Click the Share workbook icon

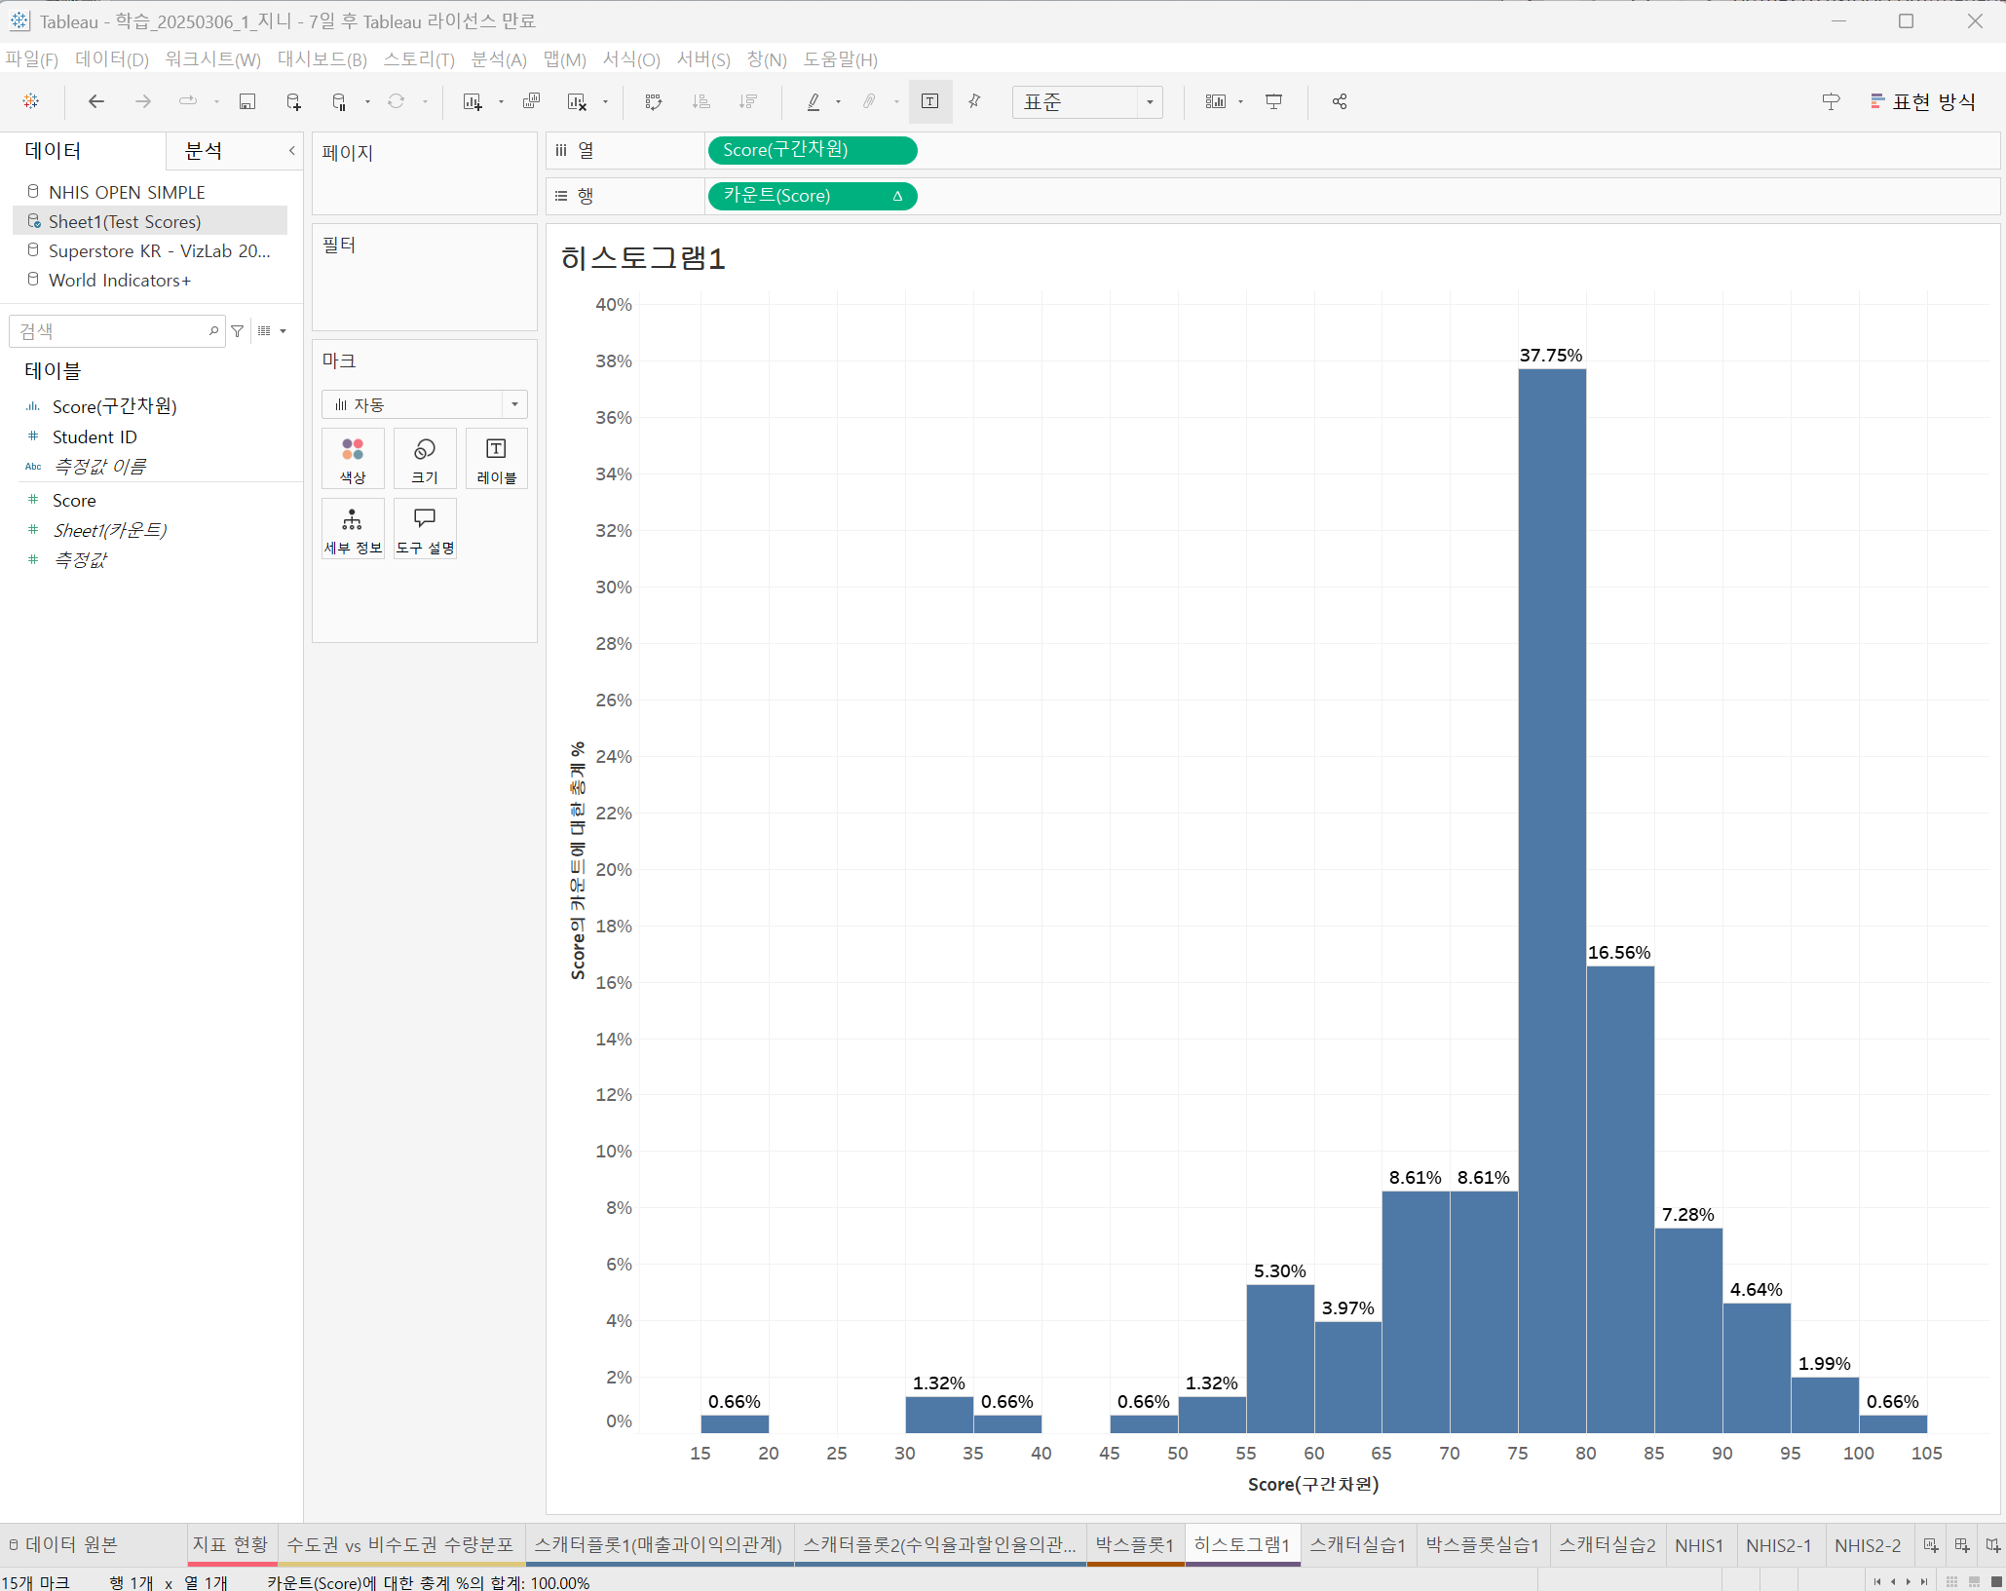point(1340,101)
